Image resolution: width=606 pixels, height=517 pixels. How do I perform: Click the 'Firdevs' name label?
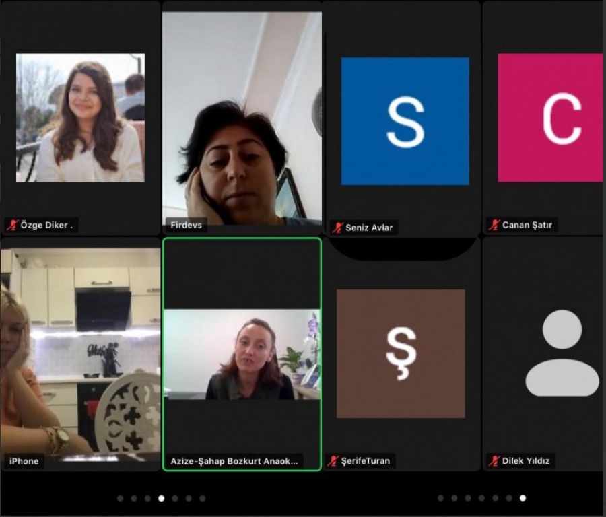tap(186, 225)
